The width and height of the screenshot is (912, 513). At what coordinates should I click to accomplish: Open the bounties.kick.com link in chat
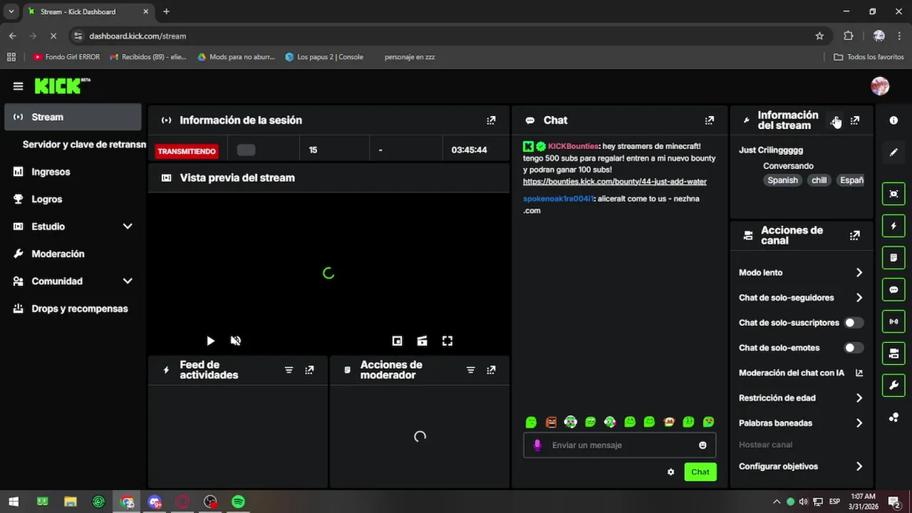point(615,182)
